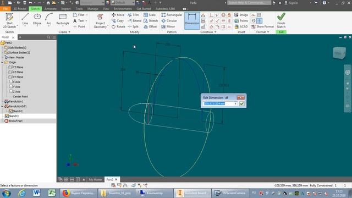This screenshot has height=198, width=352.
Task: Activate the Trim tool
Action: coord(133,15)
